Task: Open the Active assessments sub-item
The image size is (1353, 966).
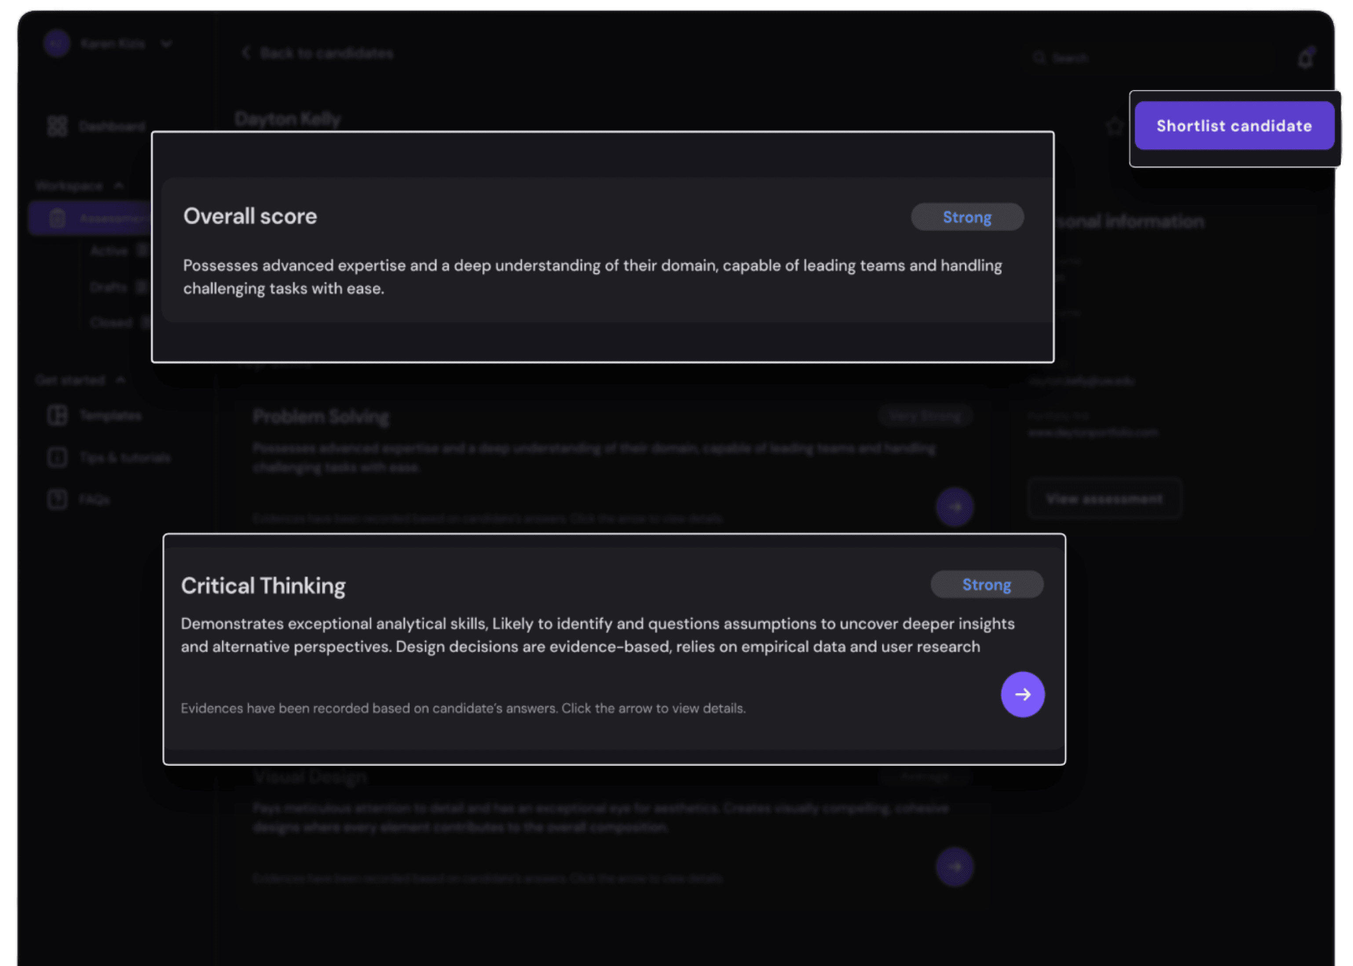Action: [x=110, y=250]
